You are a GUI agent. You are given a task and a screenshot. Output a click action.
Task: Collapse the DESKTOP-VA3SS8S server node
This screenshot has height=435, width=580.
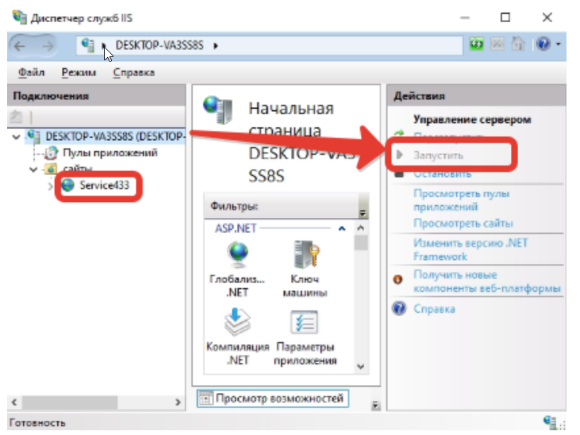tap(17, 137)
